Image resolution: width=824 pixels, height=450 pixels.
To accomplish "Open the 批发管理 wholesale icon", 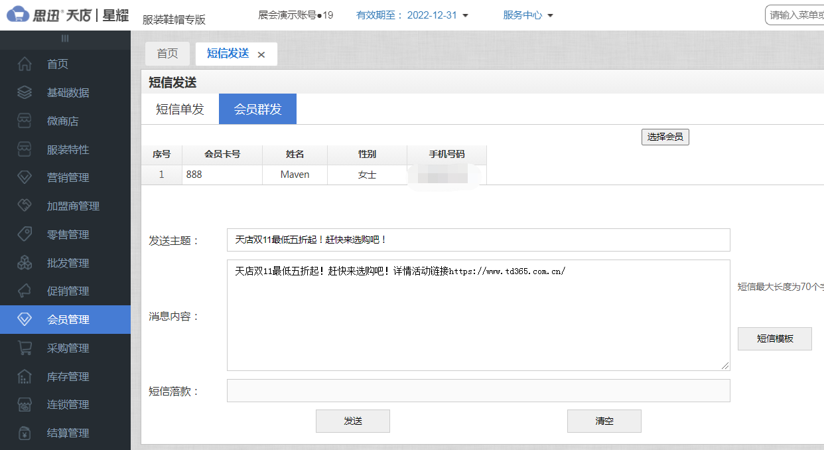I will coord(25,262).
